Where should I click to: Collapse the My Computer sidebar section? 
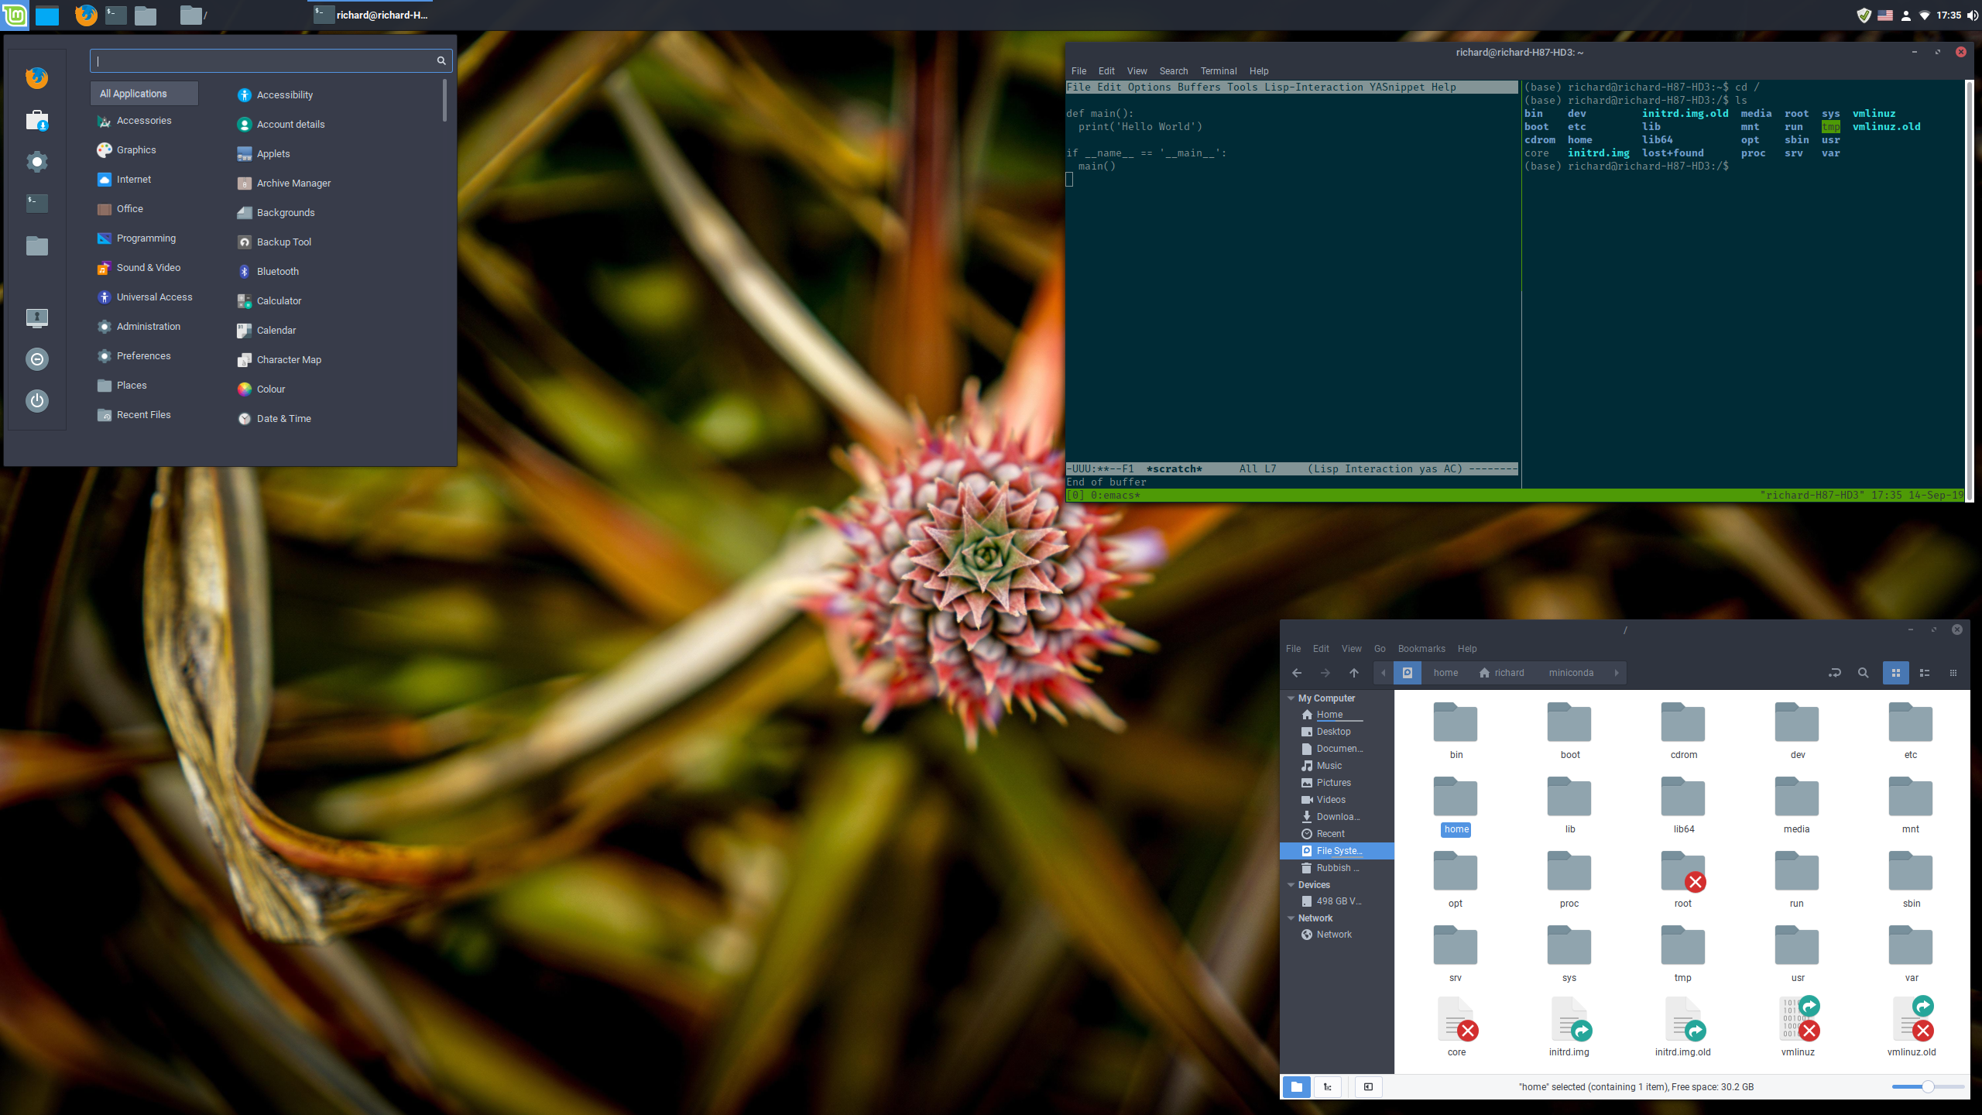[1291, 698]
